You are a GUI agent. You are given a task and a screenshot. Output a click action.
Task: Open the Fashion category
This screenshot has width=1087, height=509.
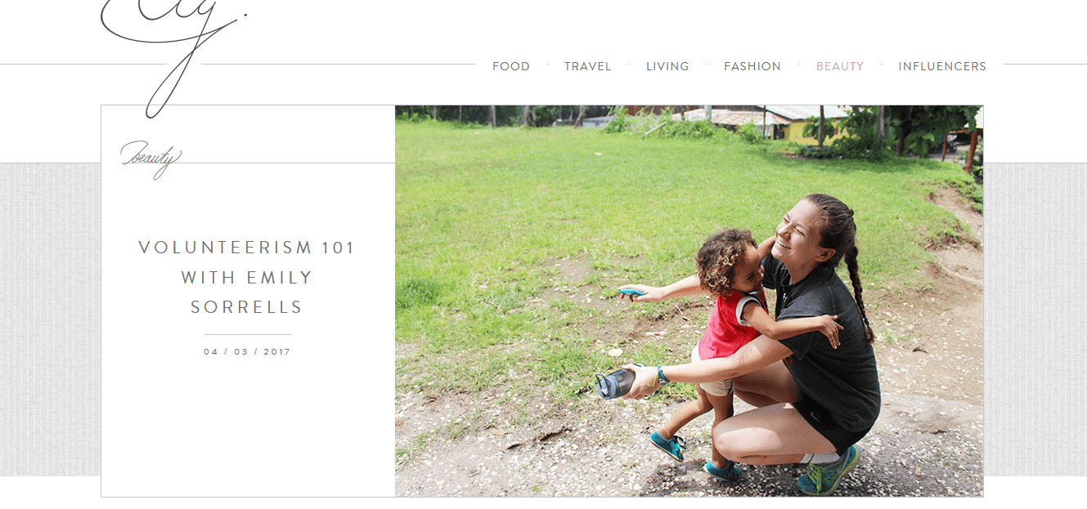752,66
